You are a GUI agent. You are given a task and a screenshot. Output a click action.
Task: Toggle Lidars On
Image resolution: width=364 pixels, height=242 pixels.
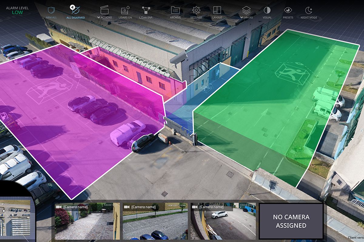pos(125,10)
